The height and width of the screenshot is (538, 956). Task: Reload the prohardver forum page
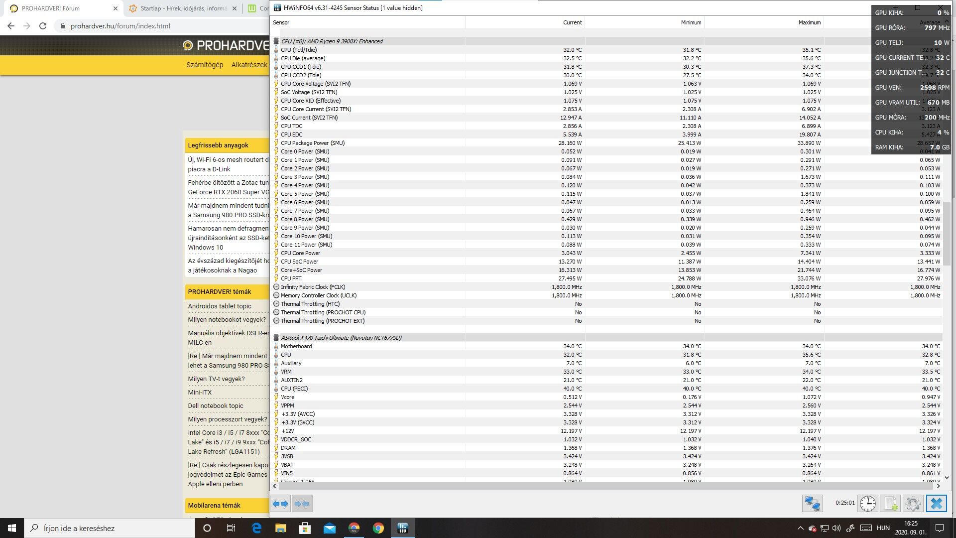[43, 26]
